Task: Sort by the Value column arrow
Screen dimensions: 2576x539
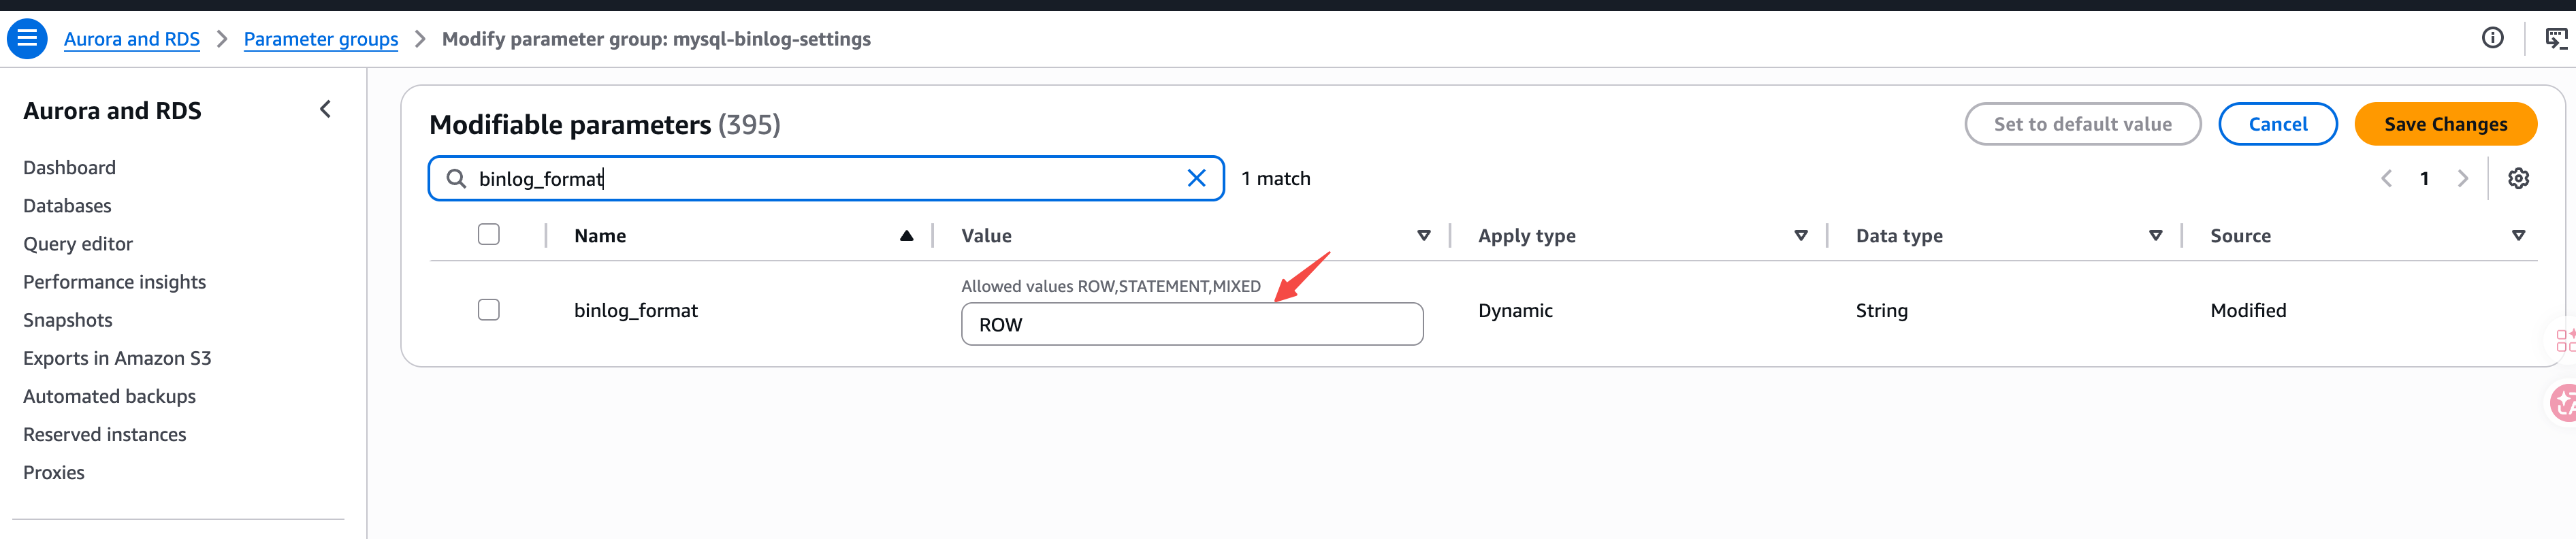Action: coord(1423,236)
